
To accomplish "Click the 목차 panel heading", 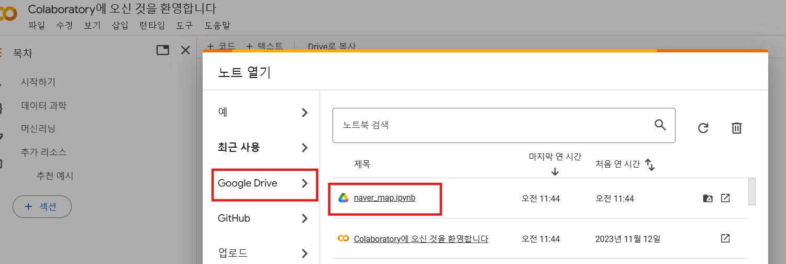I will pos(24,52).
